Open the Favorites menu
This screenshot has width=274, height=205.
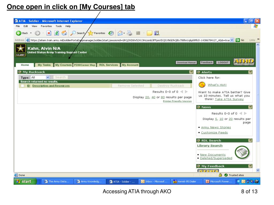point(46,26)
